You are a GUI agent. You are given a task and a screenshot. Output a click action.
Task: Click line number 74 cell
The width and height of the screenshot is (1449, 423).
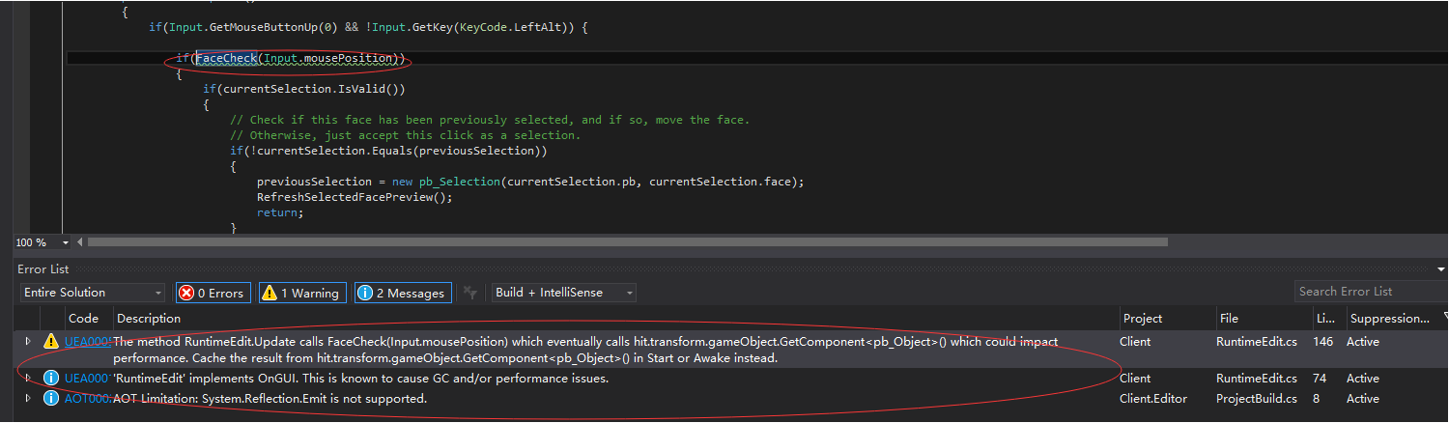(x=1321, y=379)
